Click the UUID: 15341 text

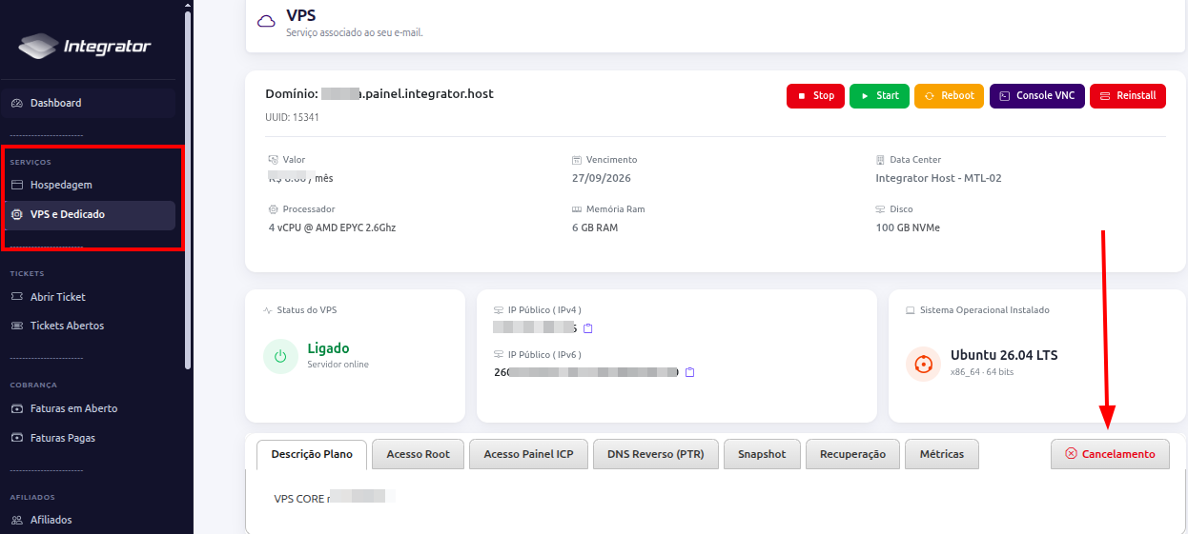click(x=292, y=117)
